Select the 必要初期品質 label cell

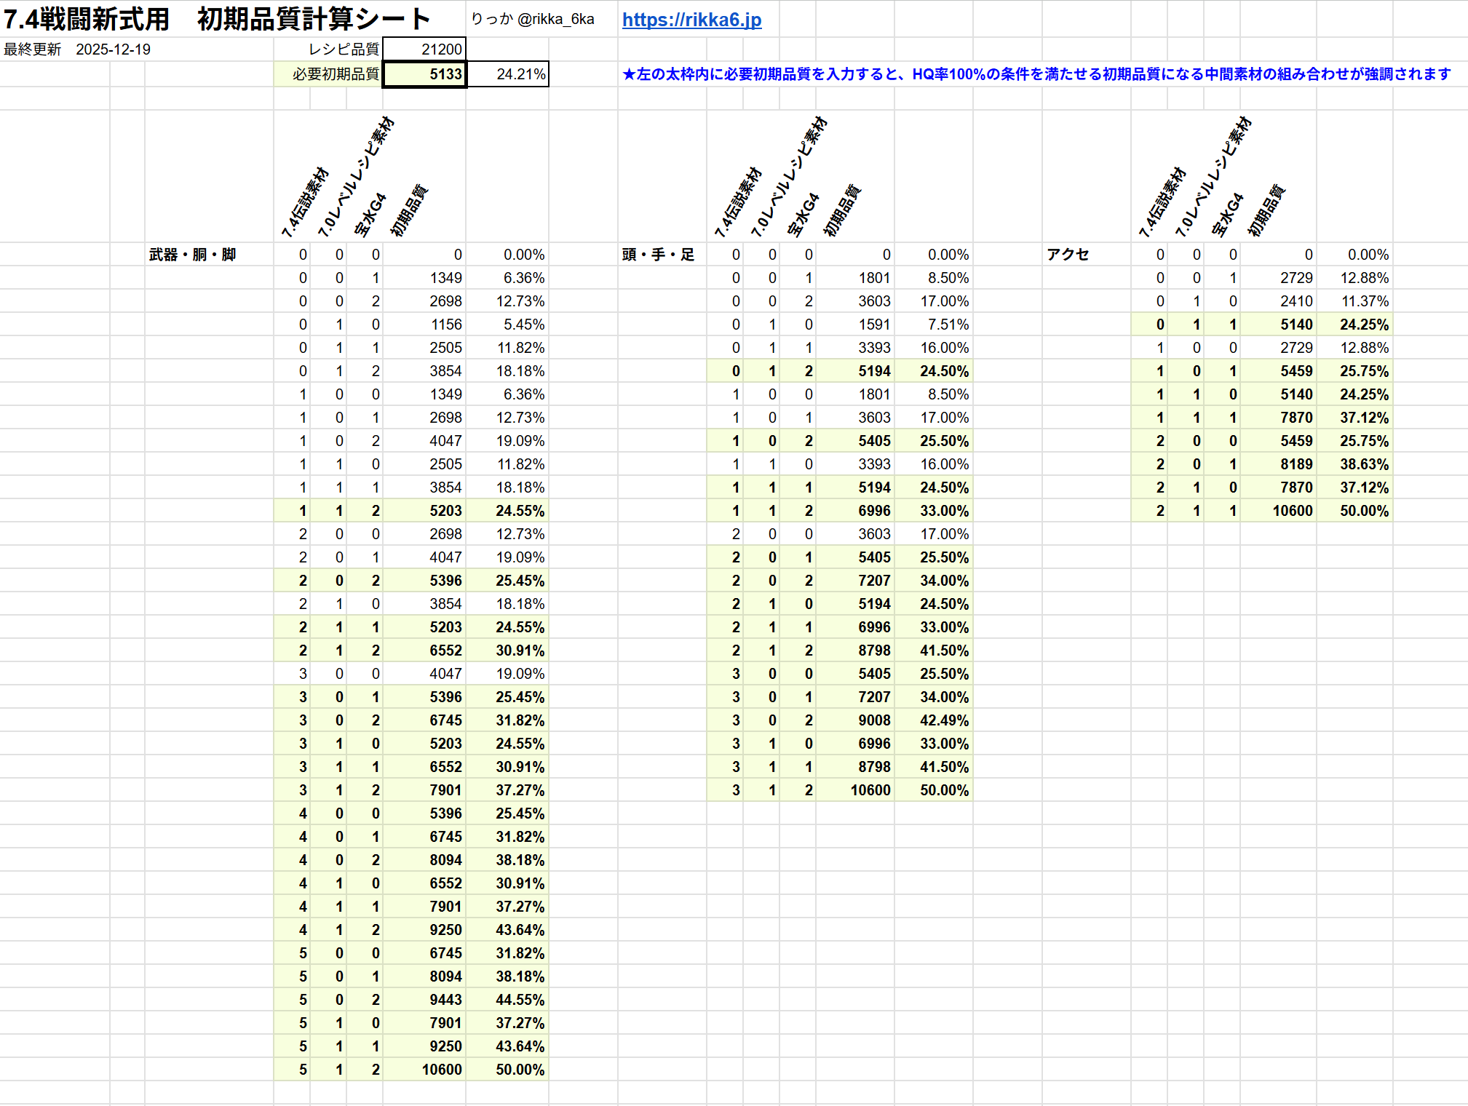click(x=336, y=74)
